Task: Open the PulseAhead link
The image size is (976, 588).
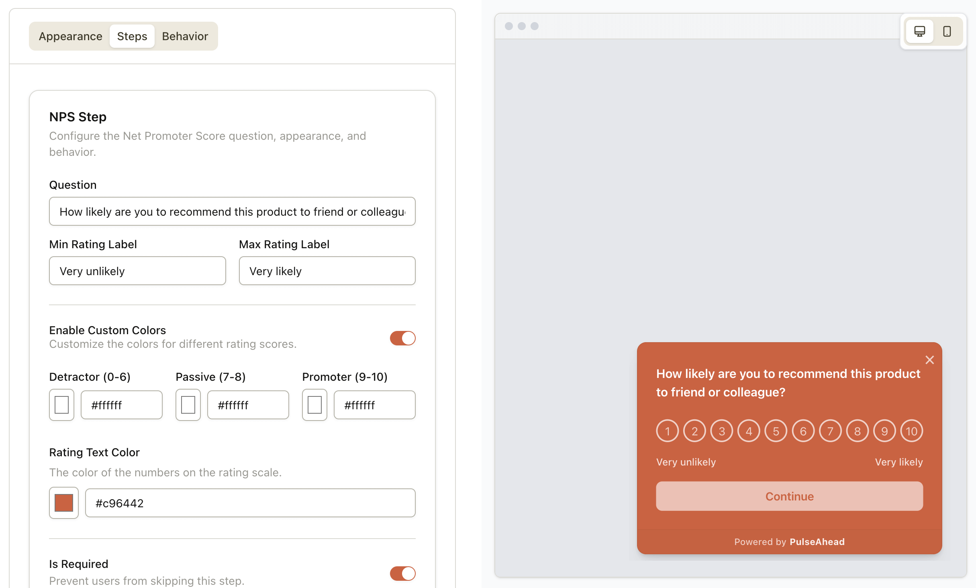Action: pos(817,541)
